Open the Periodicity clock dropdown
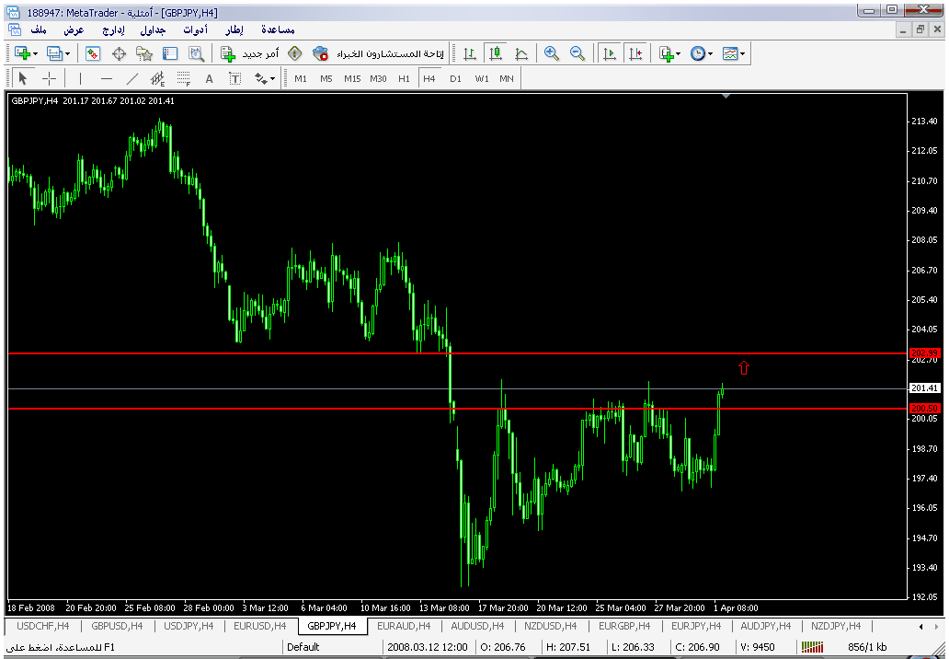Viewport: 949px width, 659px height. pyautogui.click(x=702, y=53)
